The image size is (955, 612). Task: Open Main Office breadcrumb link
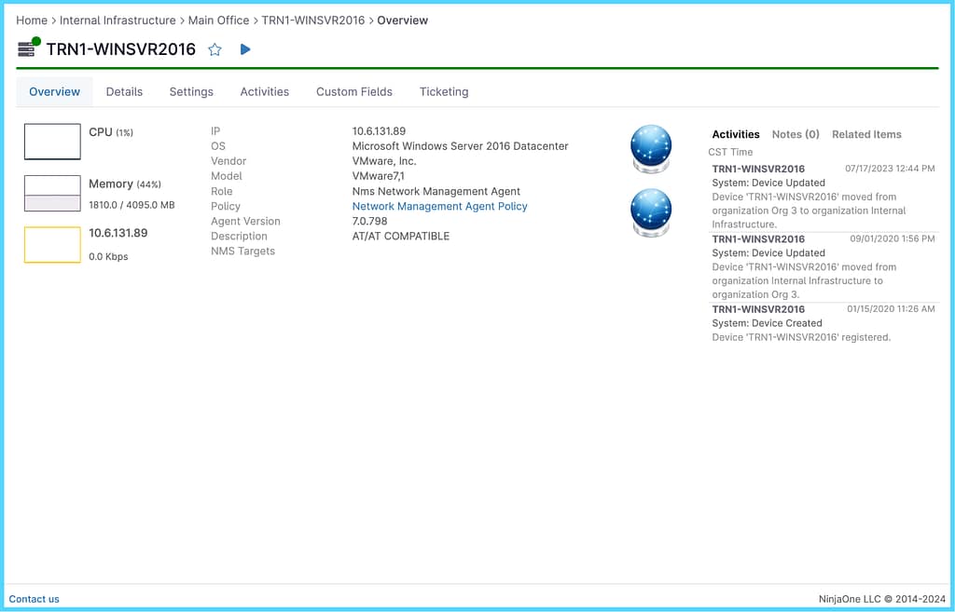click(x=219, y=20)
